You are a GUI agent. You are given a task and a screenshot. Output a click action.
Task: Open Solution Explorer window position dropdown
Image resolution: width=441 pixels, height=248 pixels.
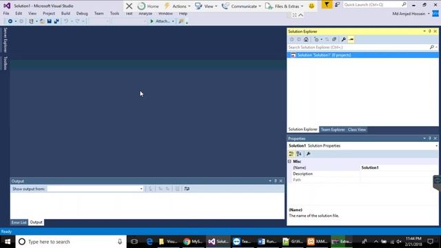(424, 31)
